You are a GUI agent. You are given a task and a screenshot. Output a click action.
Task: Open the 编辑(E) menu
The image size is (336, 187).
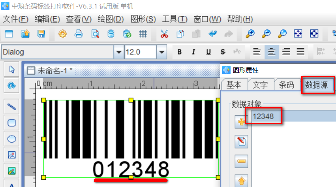point(47,19)
